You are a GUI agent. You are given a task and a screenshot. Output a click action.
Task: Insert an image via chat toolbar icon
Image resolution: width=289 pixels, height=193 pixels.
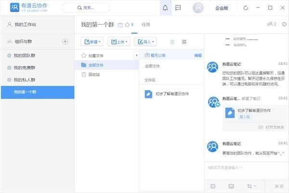click(x=231, y=186)
